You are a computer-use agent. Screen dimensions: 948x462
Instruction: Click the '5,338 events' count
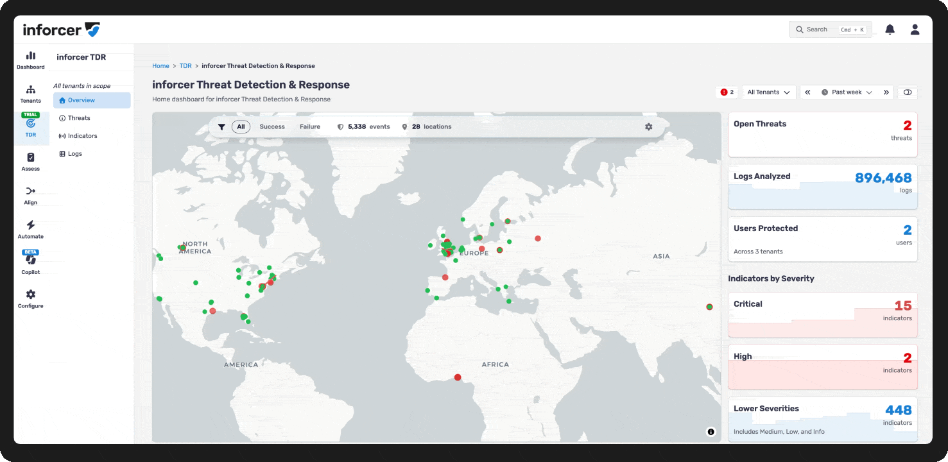click(x=369, y=127)
